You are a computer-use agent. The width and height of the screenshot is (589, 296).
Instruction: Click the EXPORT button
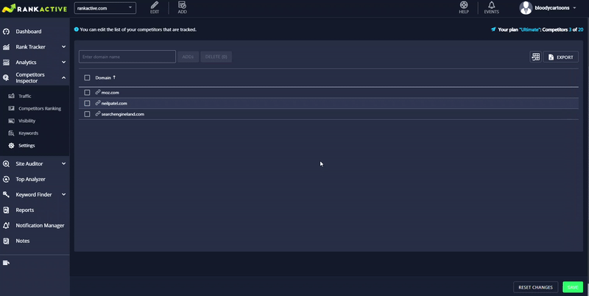(x=561, y=57)
